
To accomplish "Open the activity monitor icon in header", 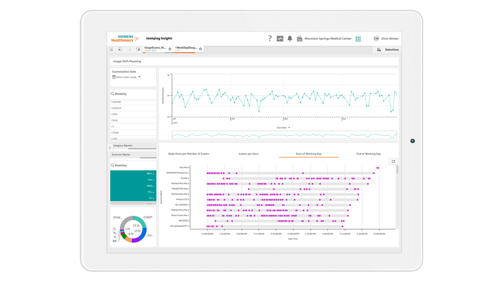I will tap(280, 39).
